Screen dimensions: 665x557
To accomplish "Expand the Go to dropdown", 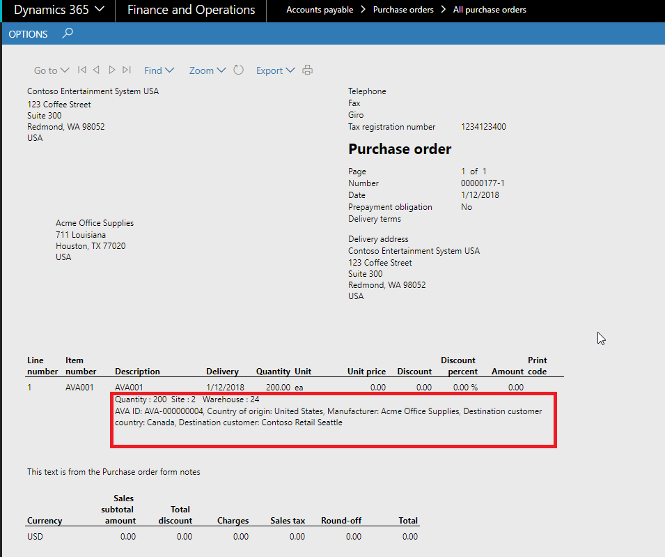I will tap(51, 70).
